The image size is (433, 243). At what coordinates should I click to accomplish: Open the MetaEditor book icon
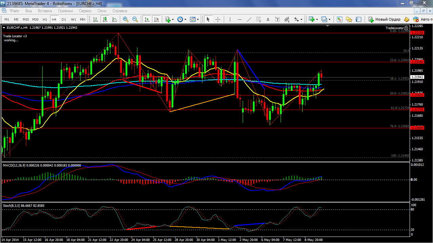click(407, 19)
